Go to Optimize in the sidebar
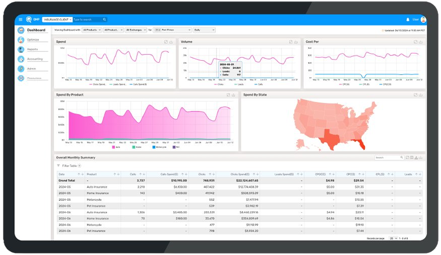The width and height of the screenshot is (441, 255). (33, 40)
